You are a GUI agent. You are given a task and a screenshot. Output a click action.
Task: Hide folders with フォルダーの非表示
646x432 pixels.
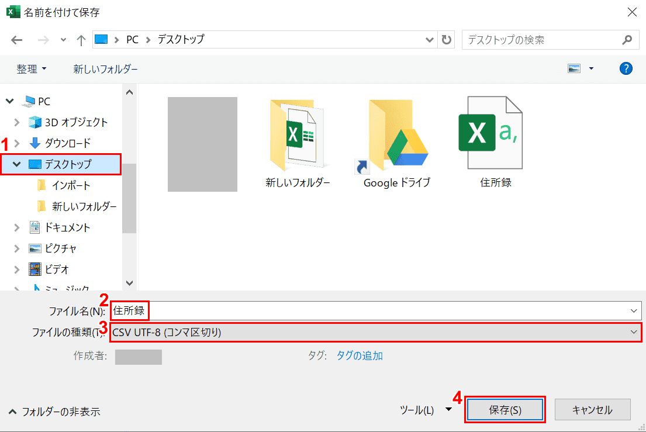(x=55, y=412)
